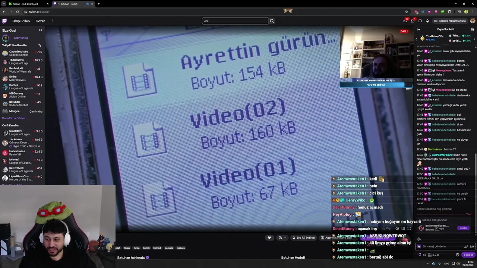Open LiquidHasuObs channel in sidebar
Screen dimensions: 477x268
click(22, 178)
